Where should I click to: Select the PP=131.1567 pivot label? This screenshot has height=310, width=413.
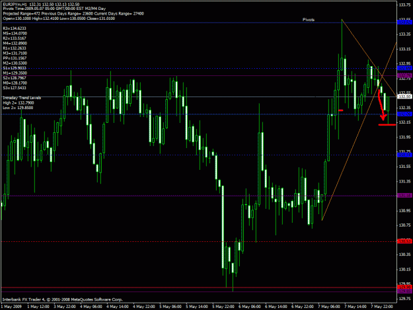(15, 58)
